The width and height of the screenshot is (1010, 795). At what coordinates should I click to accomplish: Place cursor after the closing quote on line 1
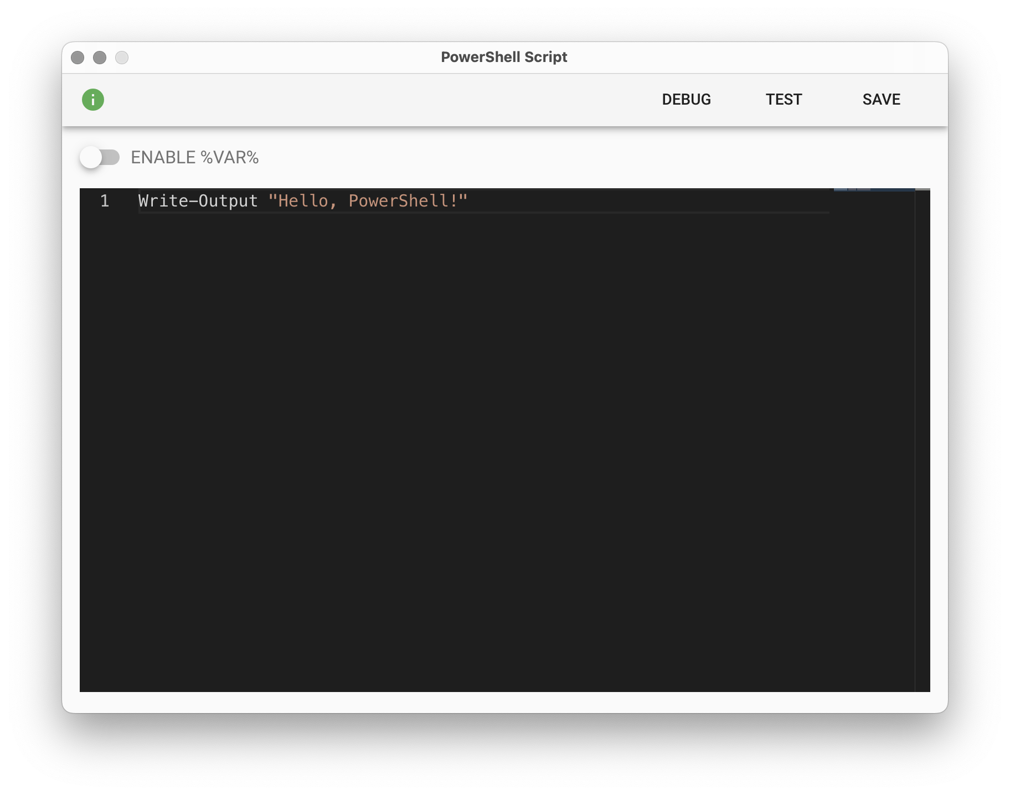(x=469, y=201)
